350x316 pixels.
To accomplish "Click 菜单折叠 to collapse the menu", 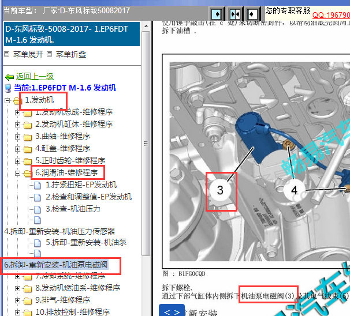I will pyautogui.click(x=71, y=54).
